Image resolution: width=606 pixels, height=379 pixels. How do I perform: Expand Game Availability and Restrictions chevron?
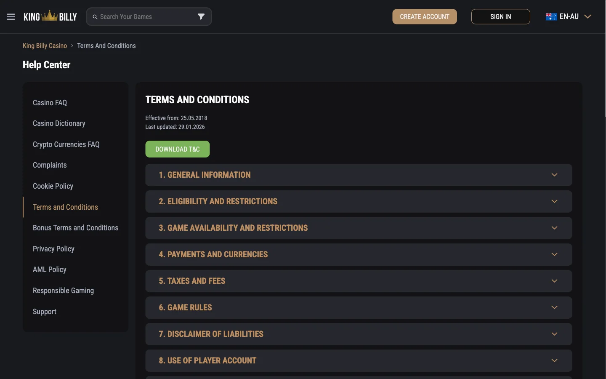click(554, 228)
